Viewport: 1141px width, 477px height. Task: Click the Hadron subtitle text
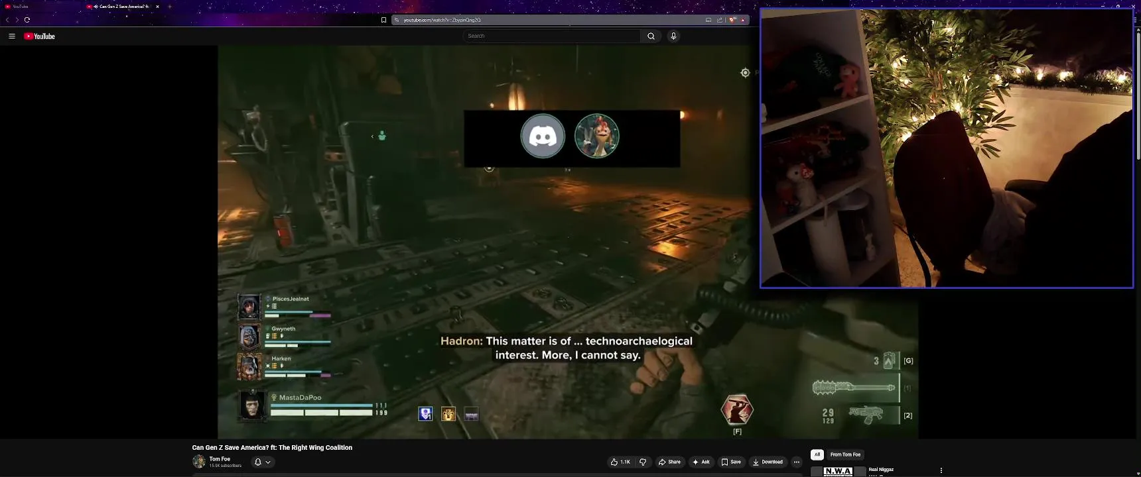pyautogui.click(x=567, y=348)
